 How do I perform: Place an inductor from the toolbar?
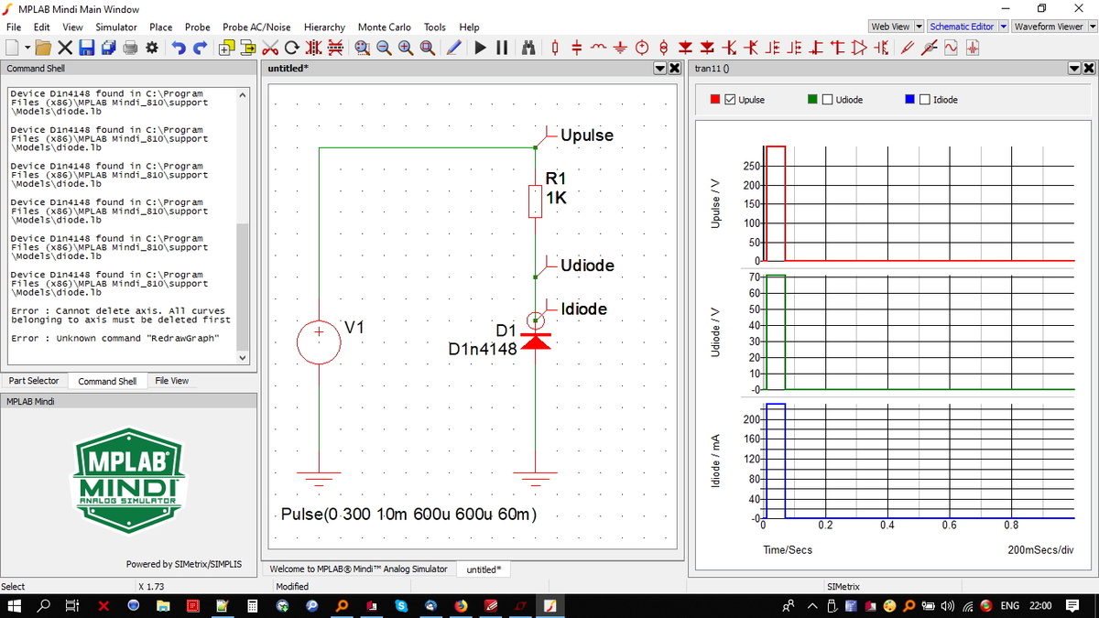click(x=598, y=46)
